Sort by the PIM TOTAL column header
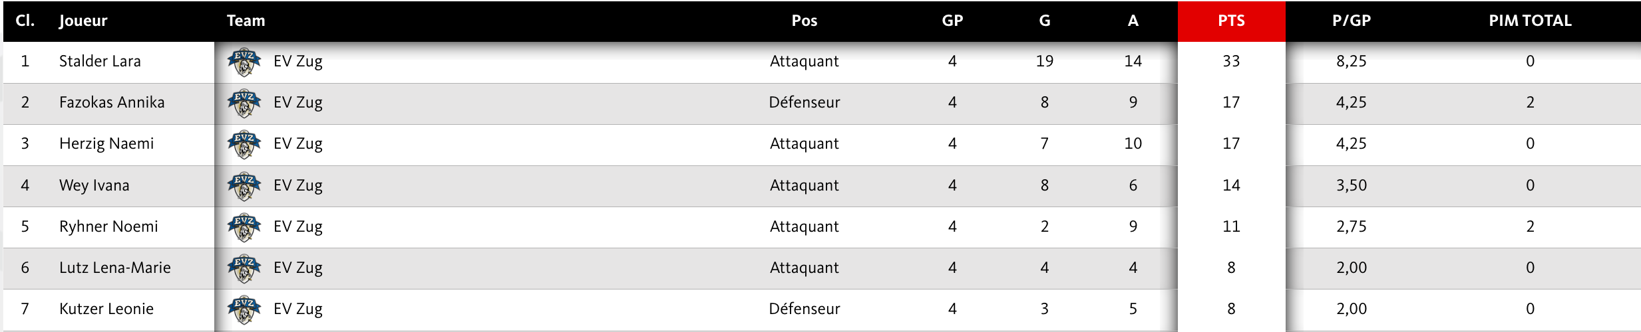The width and height of the screenshot is (1641, 332). [x=1530, y=21]
